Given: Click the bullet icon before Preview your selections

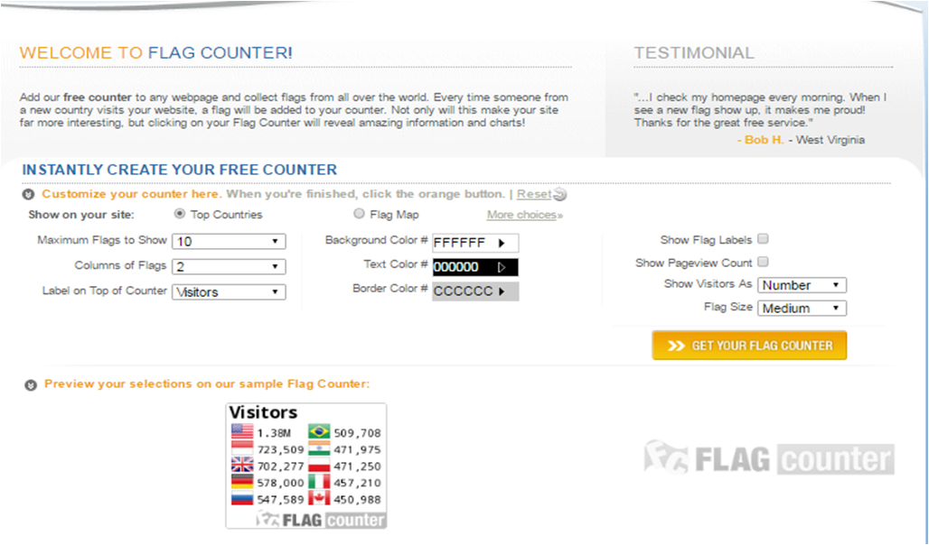Looking at the screenshot, I should click(30, 385).
